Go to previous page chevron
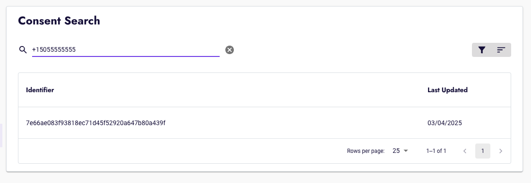 coord(465,151)
